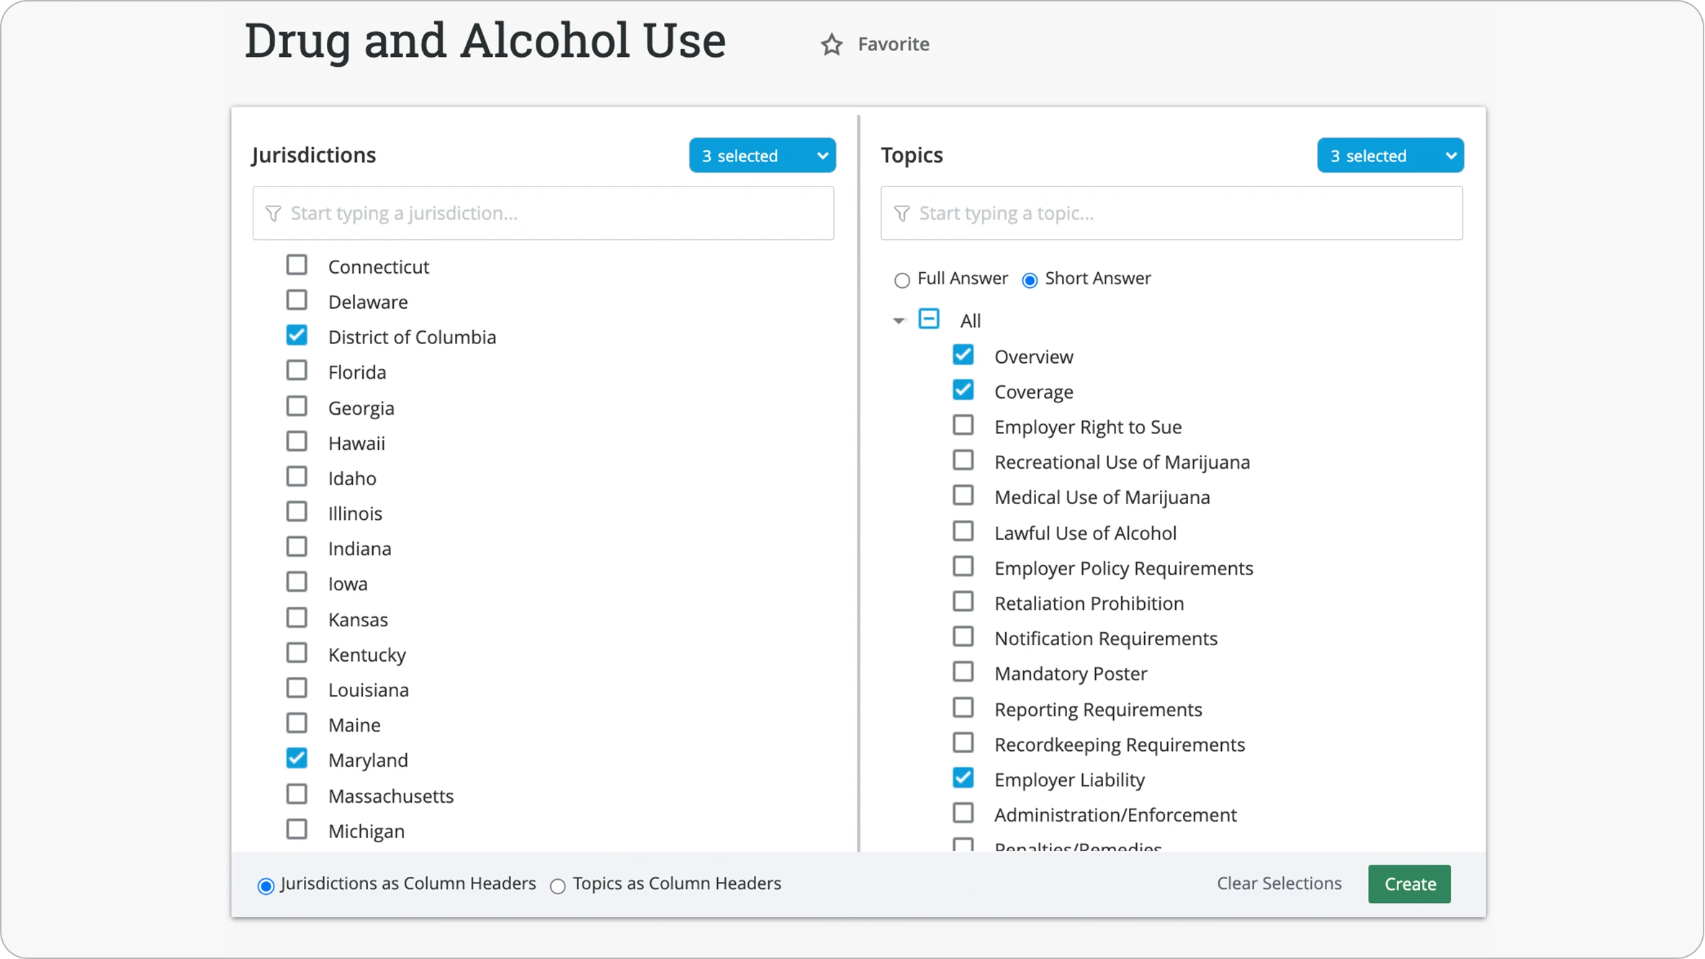Open the Jurisdictions 3 selected dropdown
1705x959 pixels.
click(x=762, y=155)
